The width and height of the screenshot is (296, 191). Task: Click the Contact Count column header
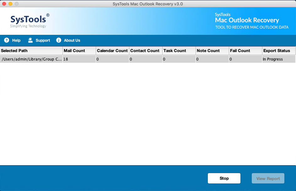pyautogui.click(x=146, y=51)
